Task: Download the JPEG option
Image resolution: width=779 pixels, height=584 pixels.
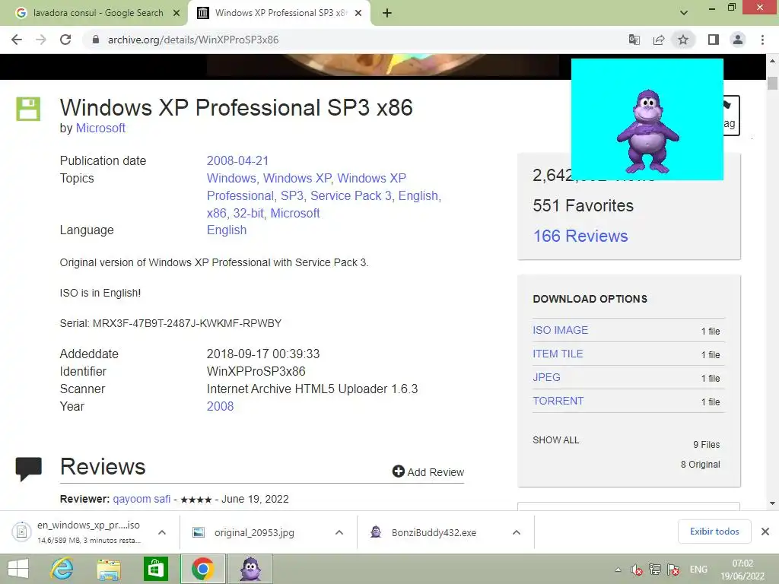Action: 546,377
